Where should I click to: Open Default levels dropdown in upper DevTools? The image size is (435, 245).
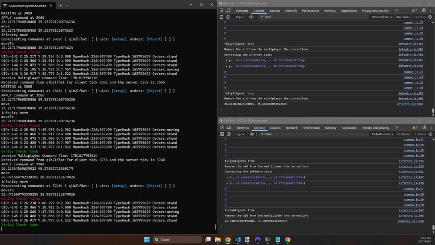(382, 17)
